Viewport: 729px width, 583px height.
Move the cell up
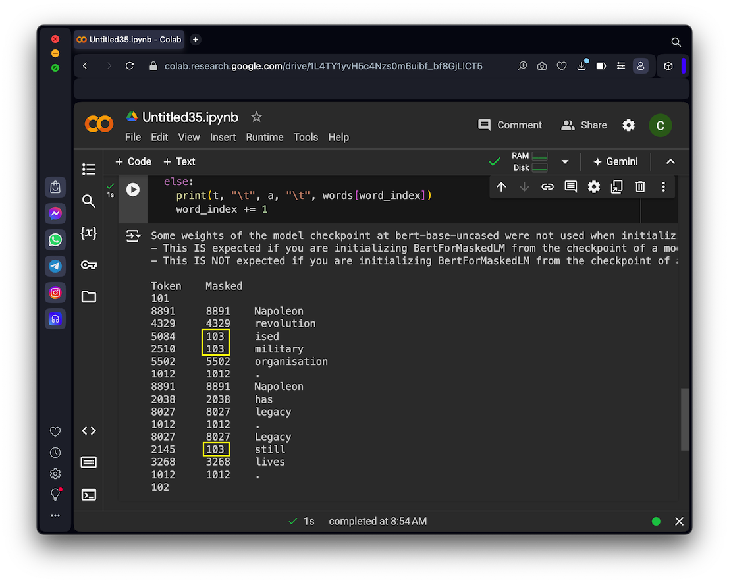point(501,187)
